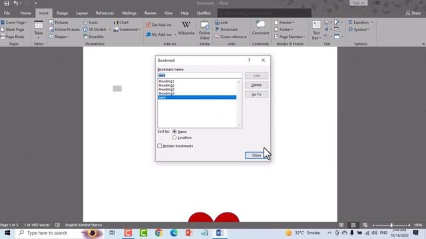The width and height of the screenshot is (426, 239).
Task: Click the taskbar search box
Action: [x=60, y=233]
